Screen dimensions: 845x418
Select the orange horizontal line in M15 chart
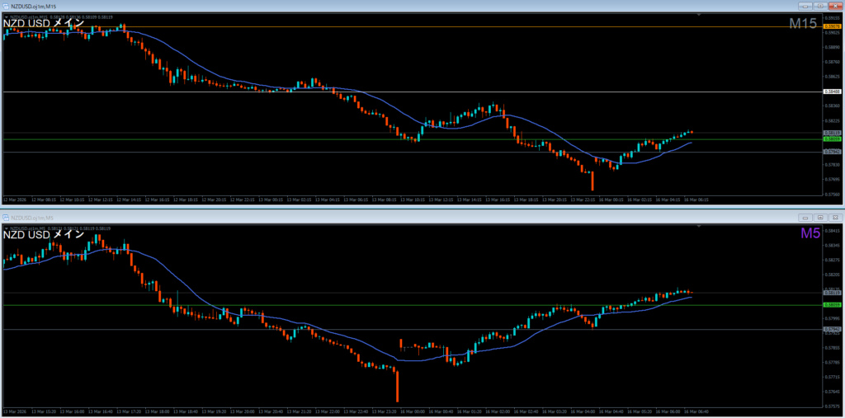[x=413, y=26]
